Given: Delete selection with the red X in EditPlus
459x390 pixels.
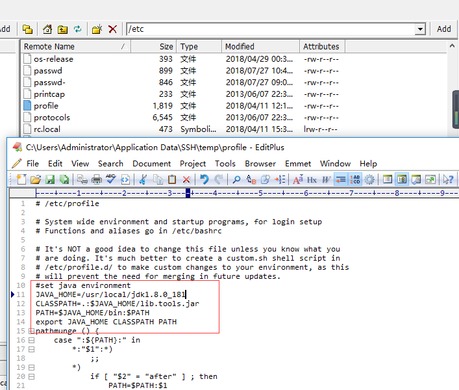Looking at the screenshot, I should [186, 179].
